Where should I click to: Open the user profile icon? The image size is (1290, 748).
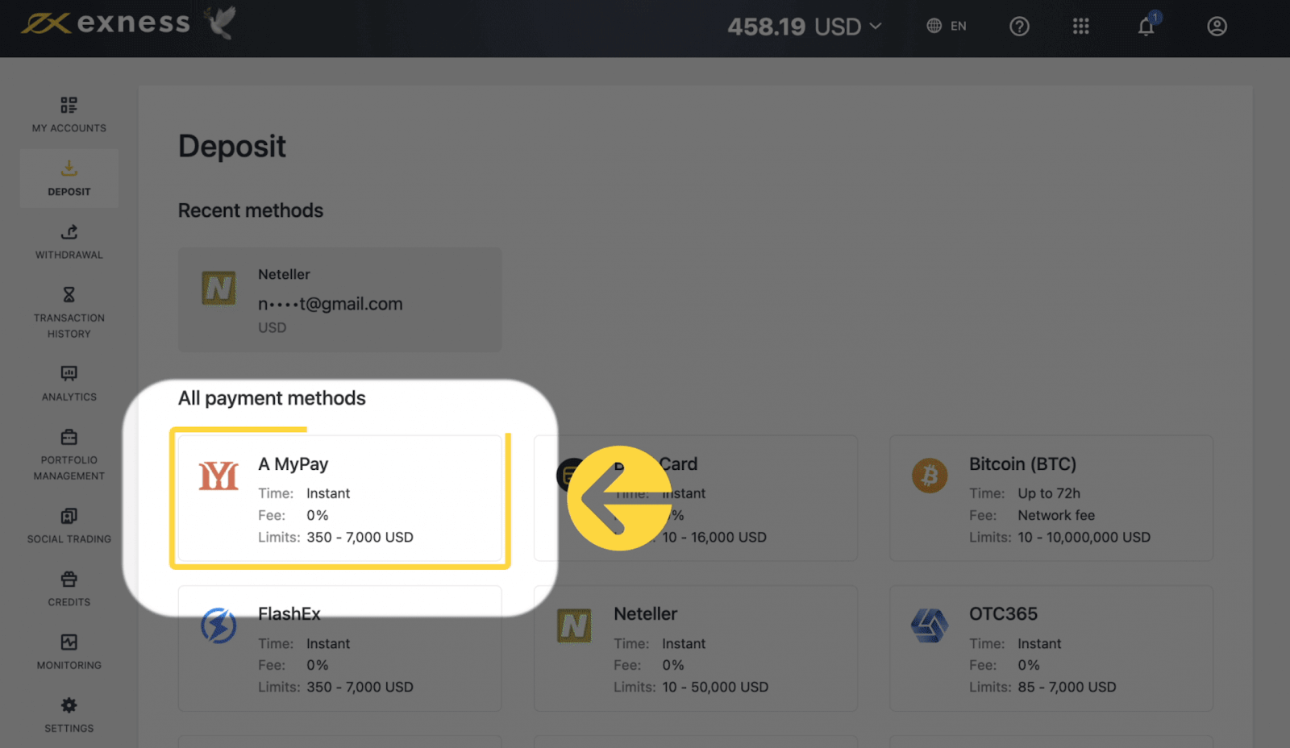[1217, 27]
